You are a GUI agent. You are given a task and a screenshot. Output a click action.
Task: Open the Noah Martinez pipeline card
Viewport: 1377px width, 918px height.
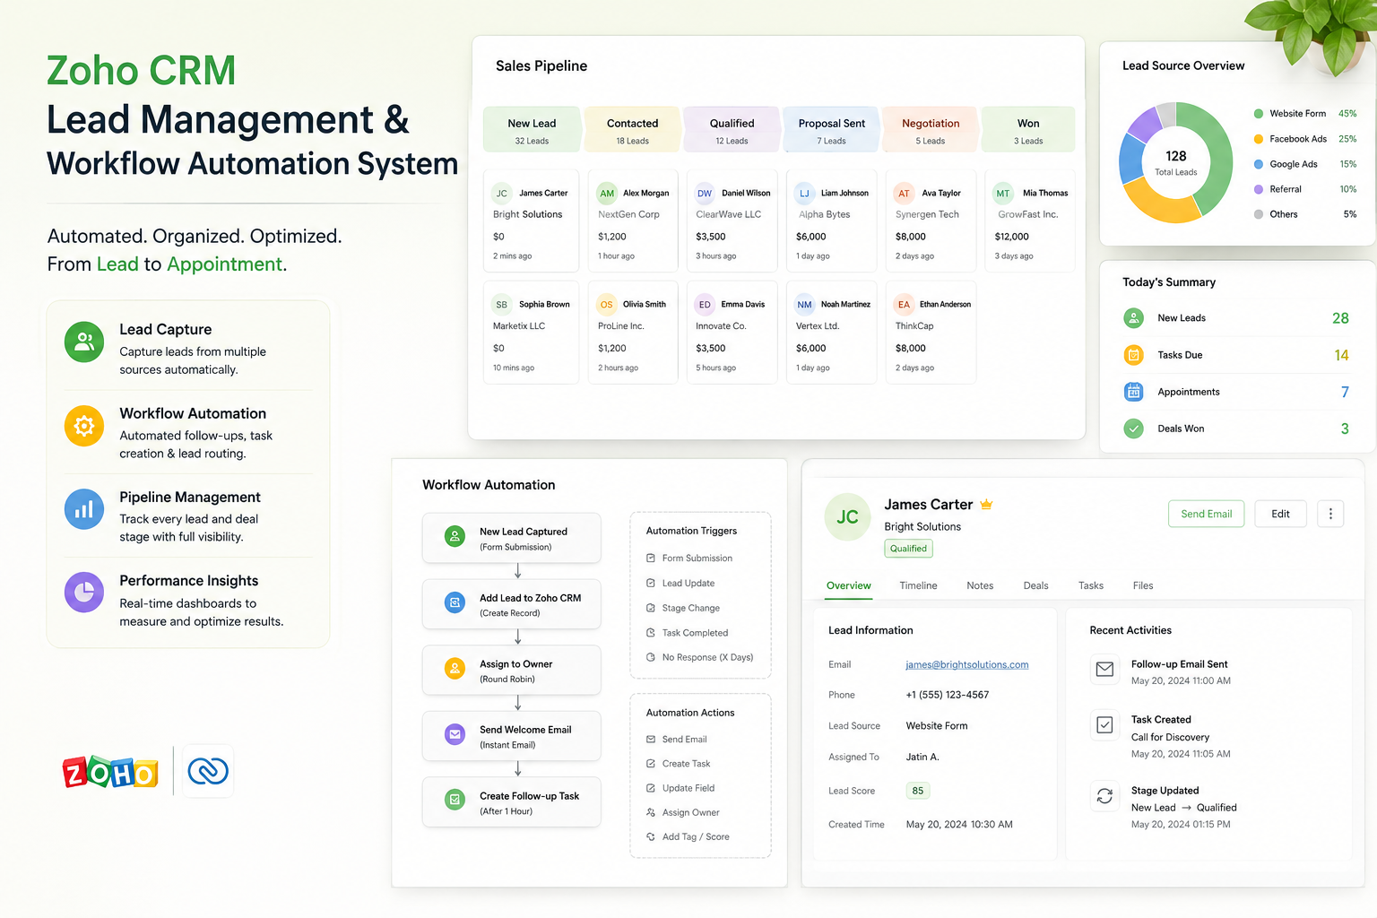point(831,333)
